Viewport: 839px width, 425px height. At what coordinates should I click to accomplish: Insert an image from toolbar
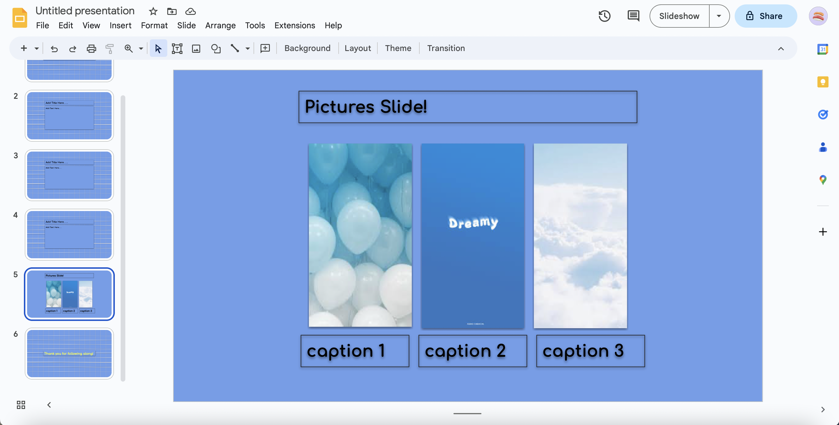click(196, 48)
